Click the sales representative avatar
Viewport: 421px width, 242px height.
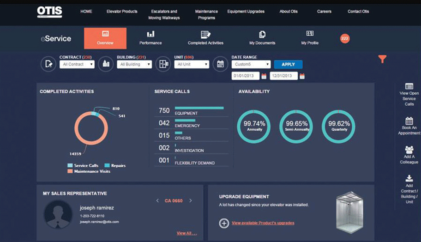point(58,214)
